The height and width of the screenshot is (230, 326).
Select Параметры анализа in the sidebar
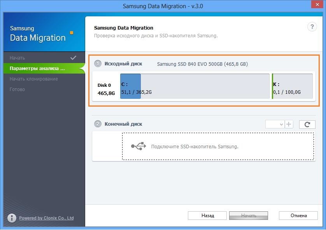[37, 68]
